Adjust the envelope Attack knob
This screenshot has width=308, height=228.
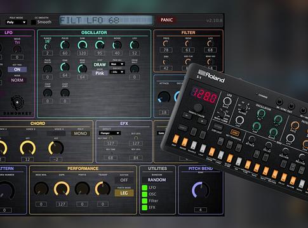[164, 98]
